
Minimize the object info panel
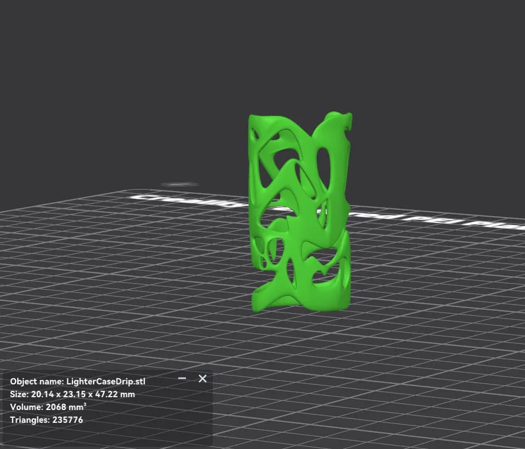(182, 378)
